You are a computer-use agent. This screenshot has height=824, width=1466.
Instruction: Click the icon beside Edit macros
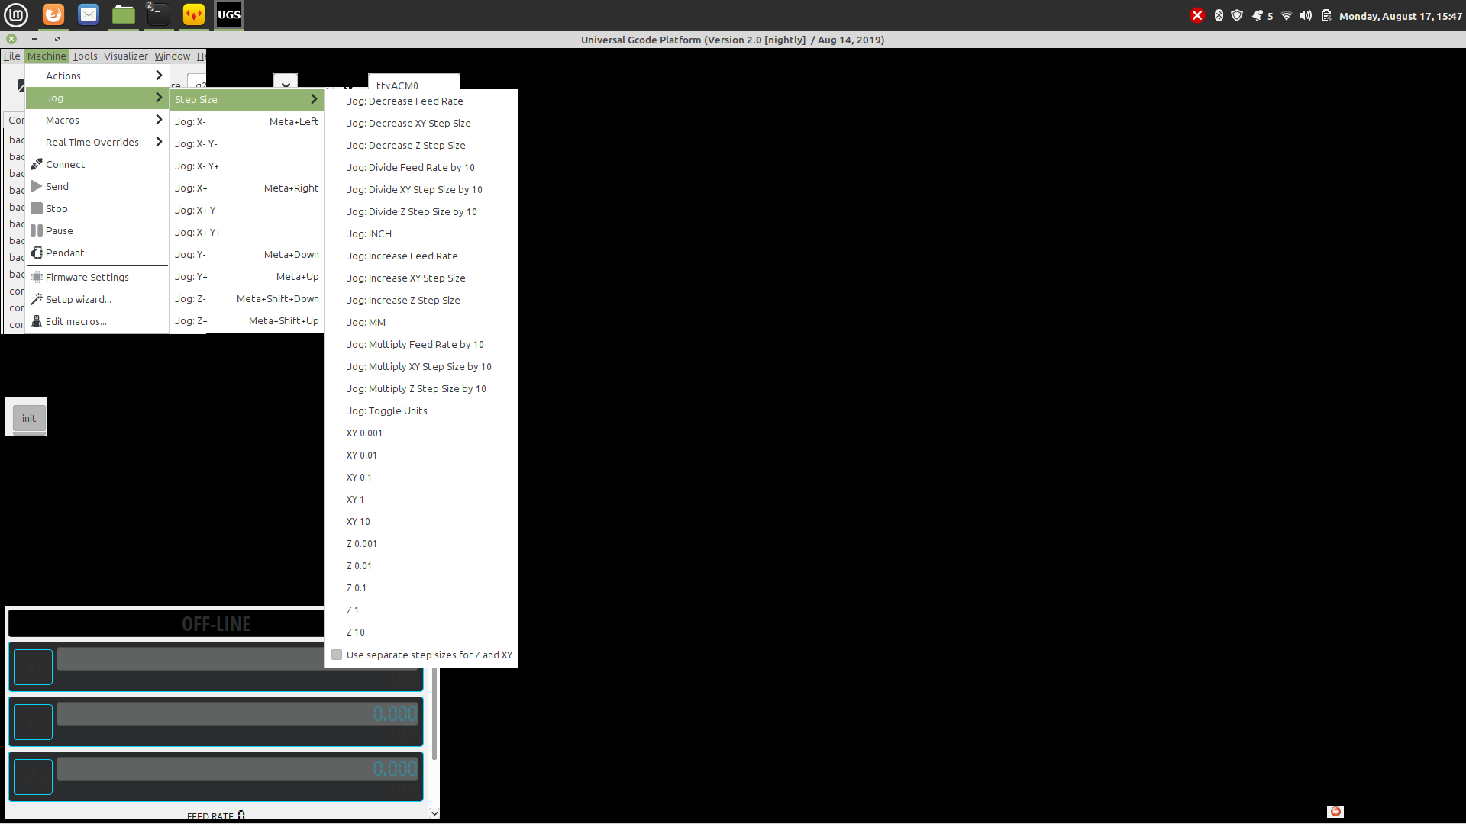point(37,321)
